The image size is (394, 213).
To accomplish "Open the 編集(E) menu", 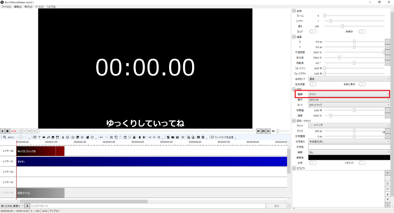I will (18, 7).
